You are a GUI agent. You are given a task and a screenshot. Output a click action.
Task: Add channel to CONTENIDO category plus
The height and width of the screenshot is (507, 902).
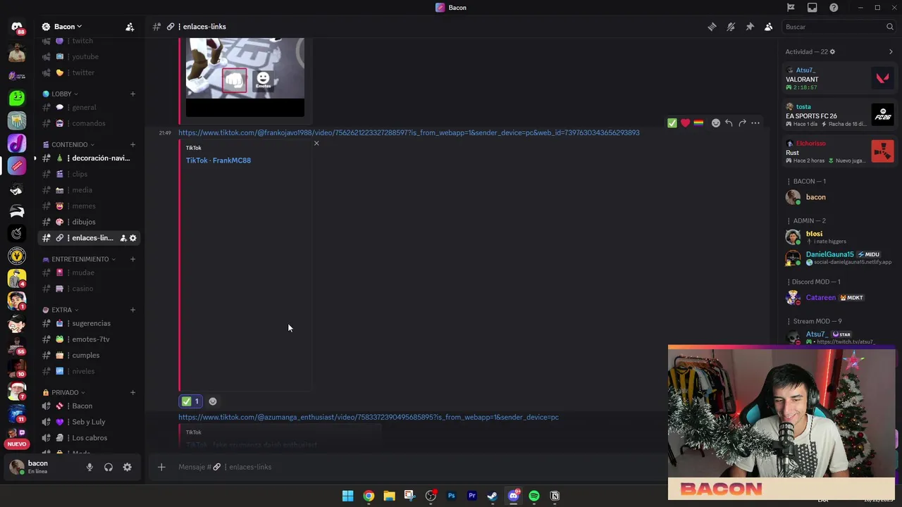pyautogui.click(x=132, y=144)
